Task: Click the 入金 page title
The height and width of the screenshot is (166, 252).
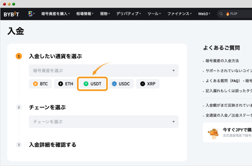Action: pyautogui.click(x=16, y=31)
